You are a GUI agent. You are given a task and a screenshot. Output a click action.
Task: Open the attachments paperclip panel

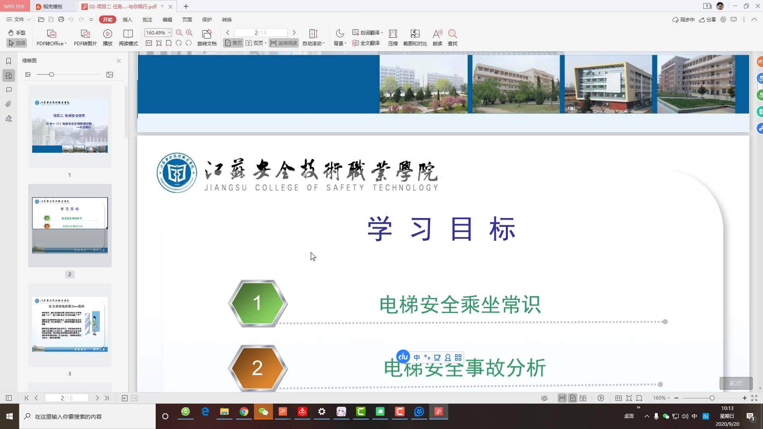(x=8, y=104)
